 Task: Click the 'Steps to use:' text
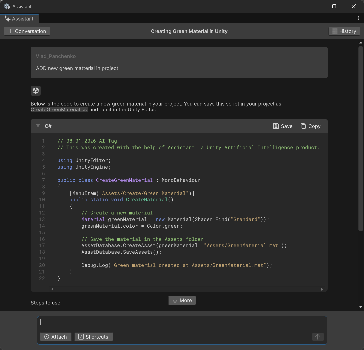pos(46,303)
